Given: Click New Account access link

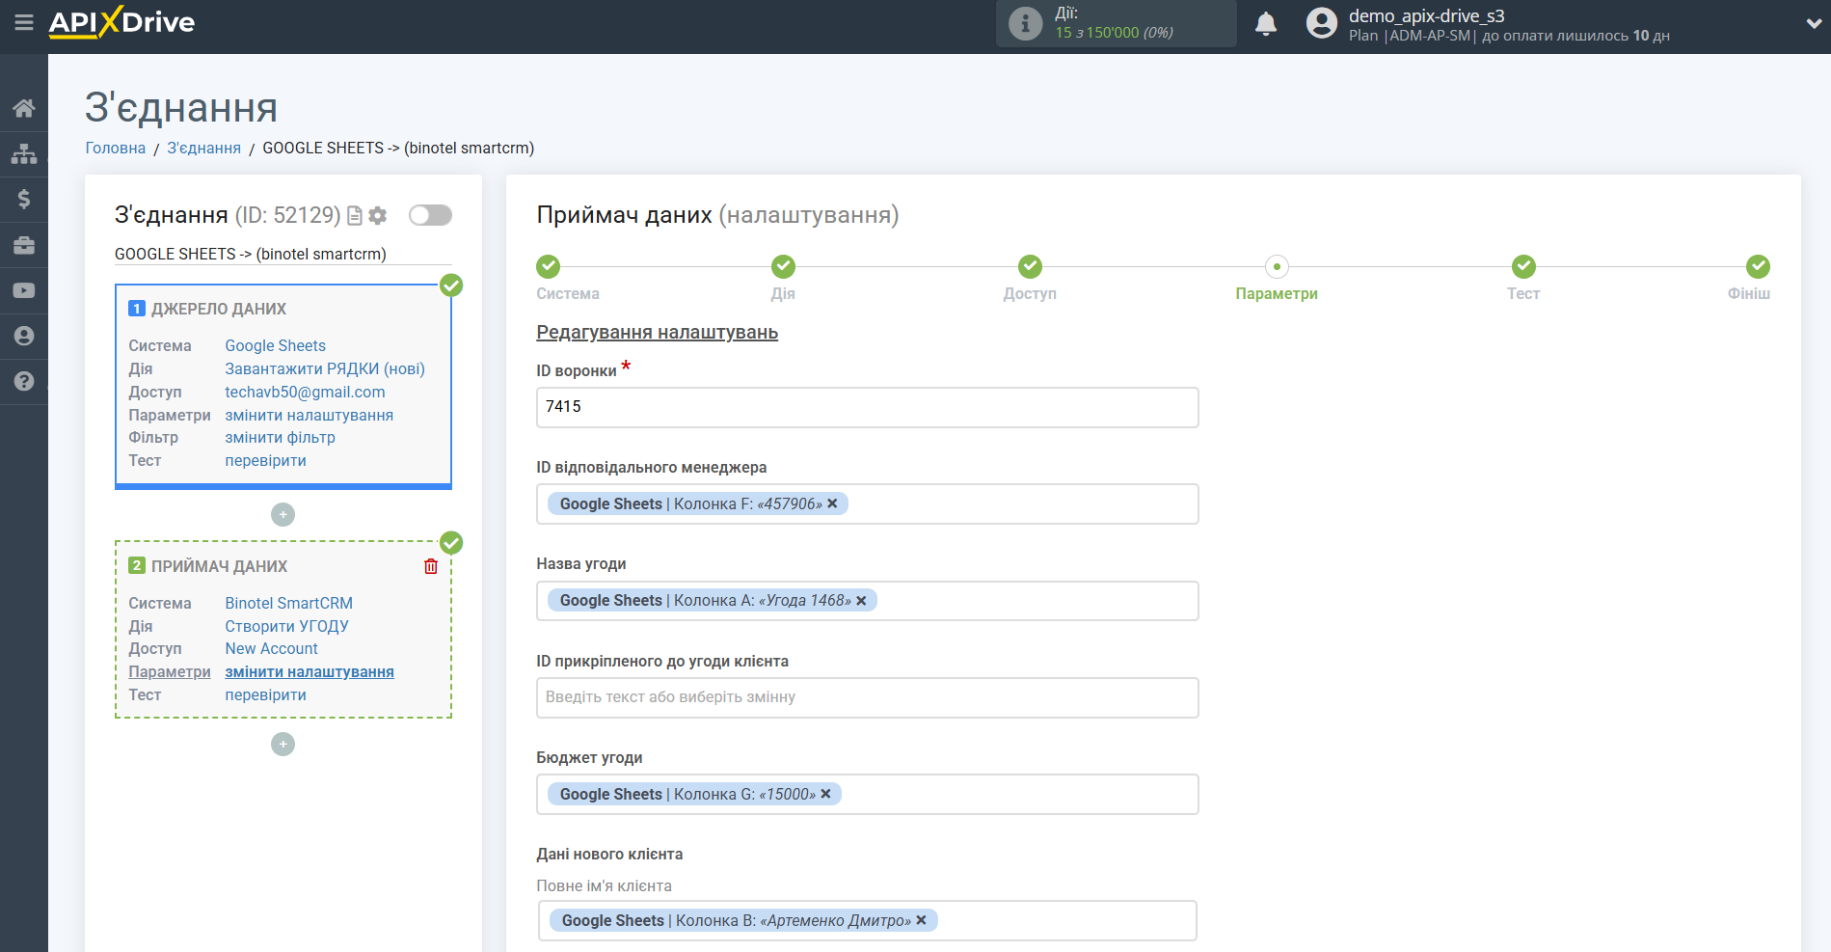Looking at the screenshot, I should point(272,648).
